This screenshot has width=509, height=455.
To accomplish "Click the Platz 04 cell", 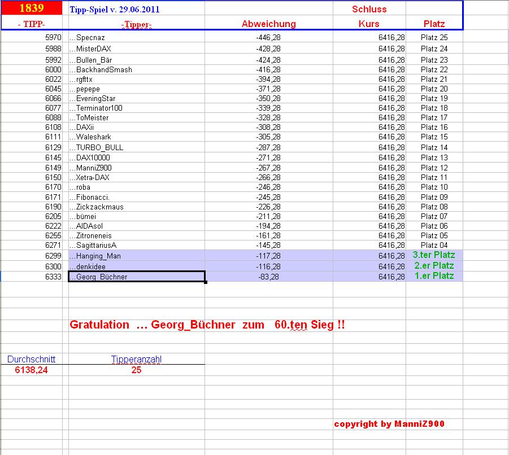I will [x=434, y=245].
